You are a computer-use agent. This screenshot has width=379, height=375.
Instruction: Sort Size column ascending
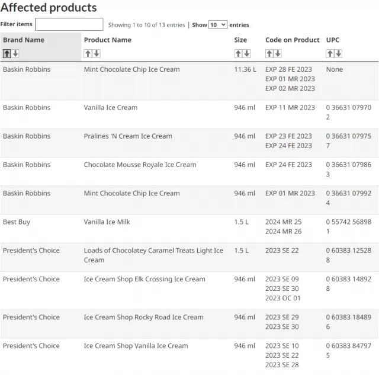(238, 53)
